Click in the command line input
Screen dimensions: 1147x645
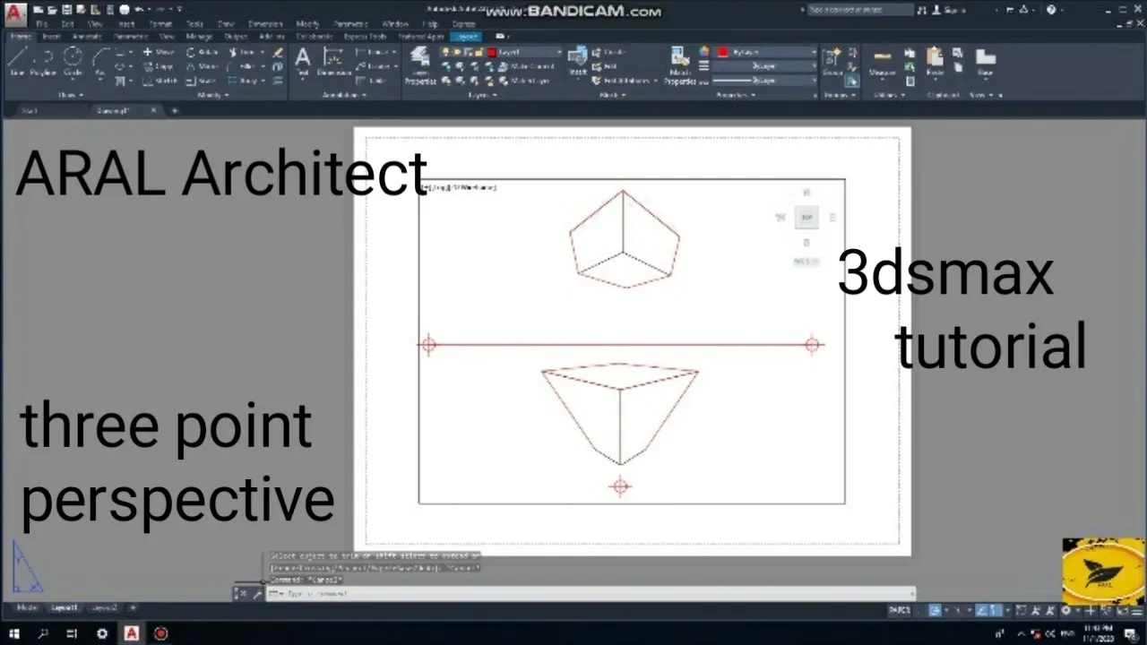tap(591, 594)
